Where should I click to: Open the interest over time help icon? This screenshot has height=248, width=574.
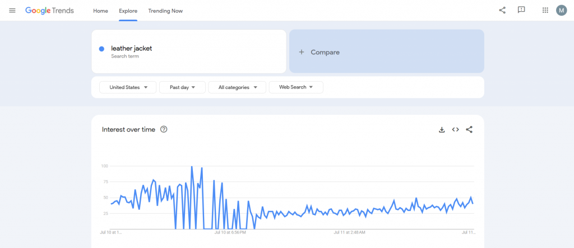point(164,129)
